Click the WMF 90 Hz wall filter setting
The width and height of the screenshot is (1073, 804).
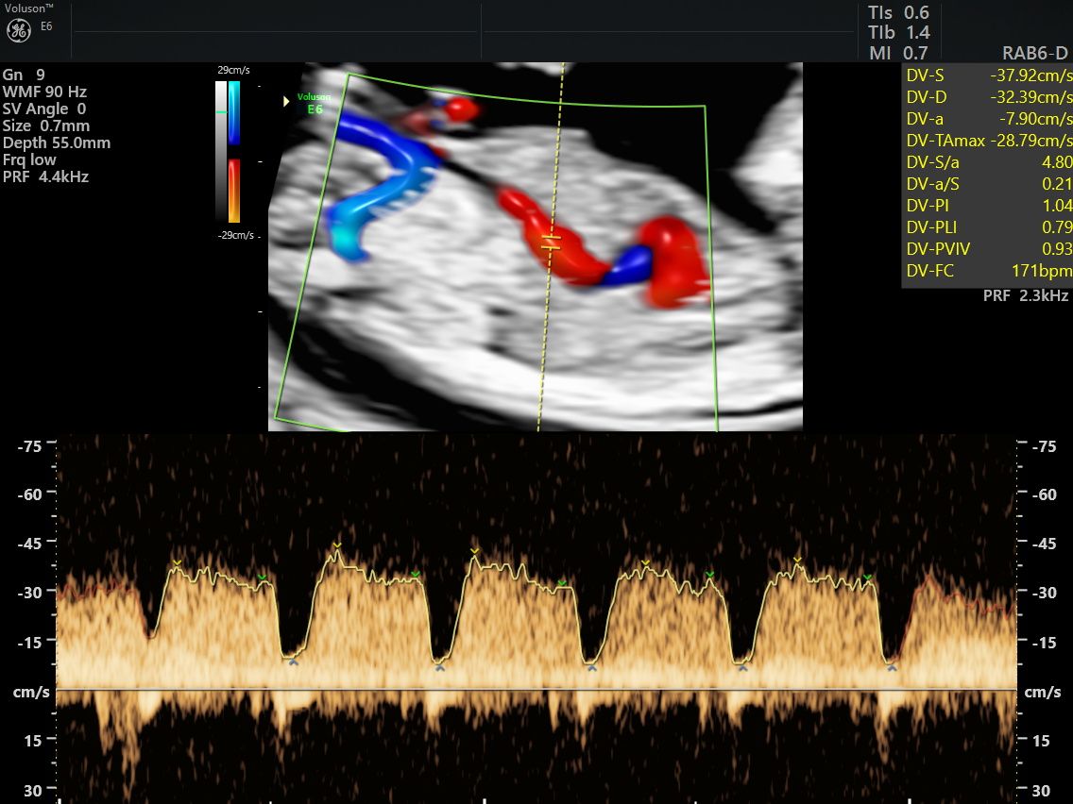click(44, 92)
